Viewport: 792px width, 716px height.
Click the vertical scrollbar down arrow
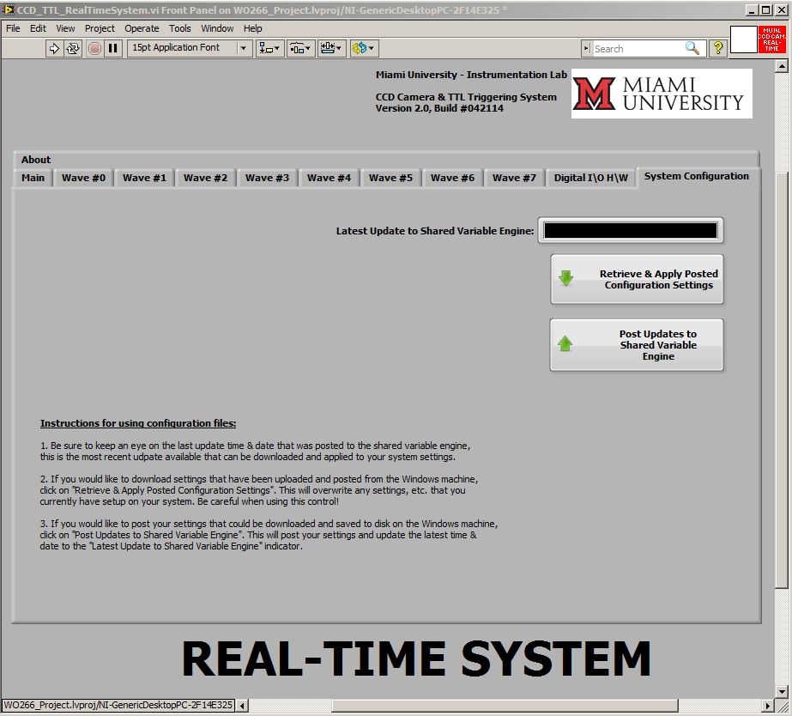(782, 692)
